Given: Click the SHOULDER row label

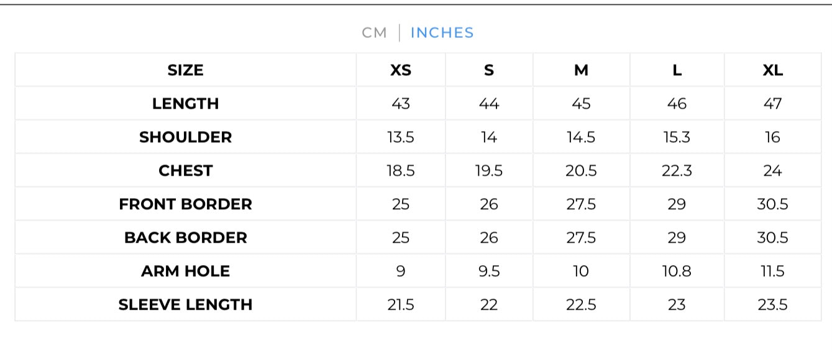Looking at the screenshot, I should 185,137.
